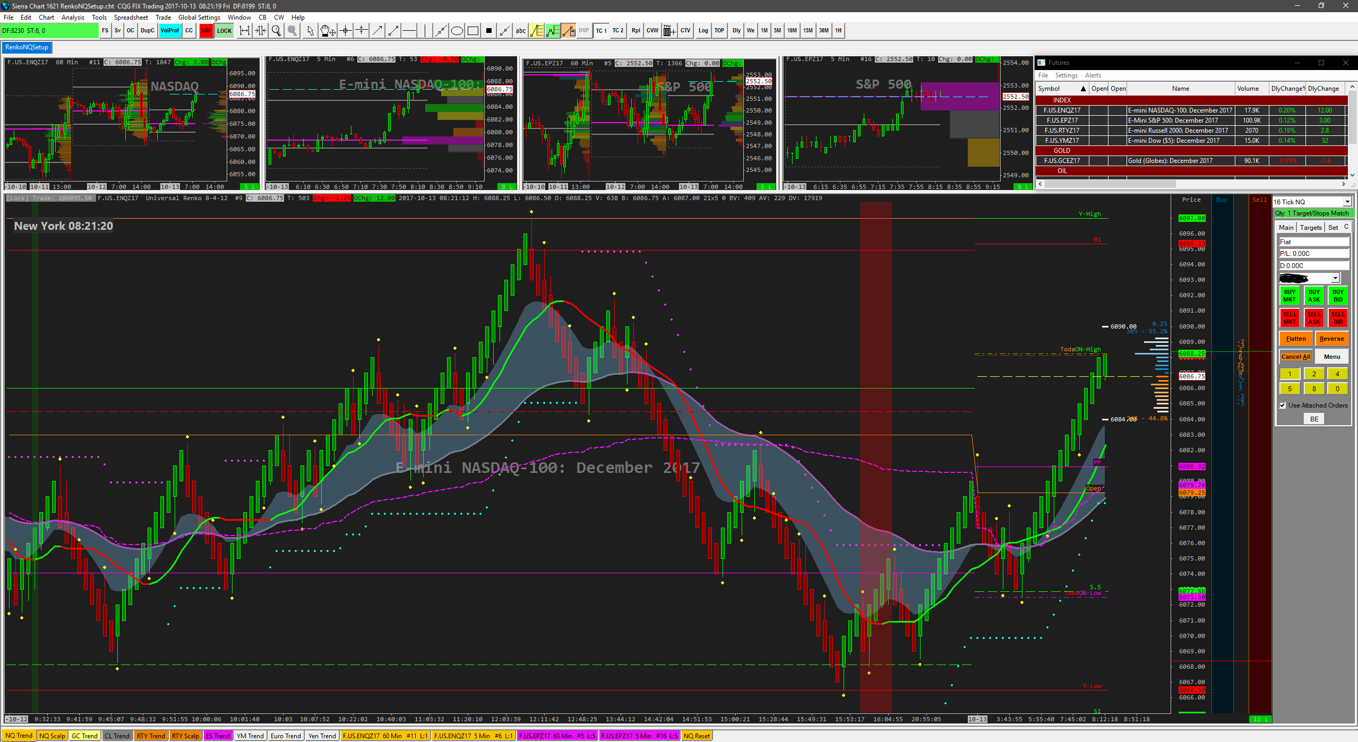Click the abc text drawing tool
This screenshot has width=1358, height=742.
[x=520, y=31]
